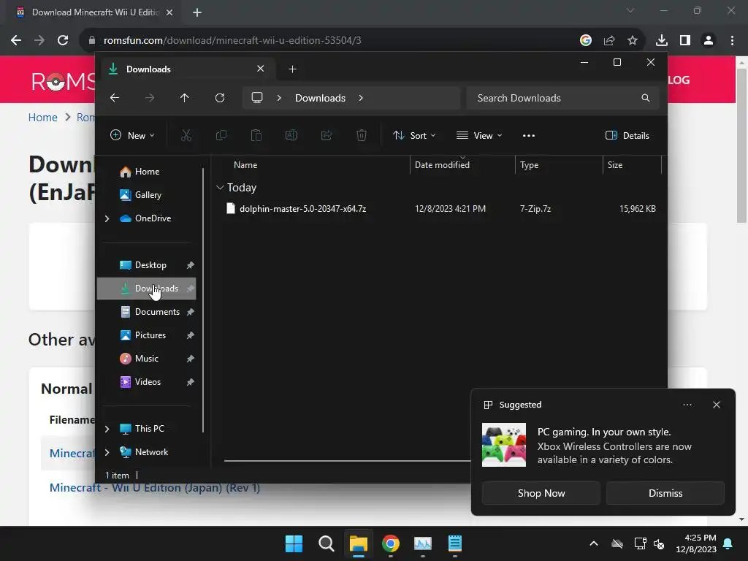Reload the Chrome page
This screenshot has height=561, width=748.
click(63, 40)
